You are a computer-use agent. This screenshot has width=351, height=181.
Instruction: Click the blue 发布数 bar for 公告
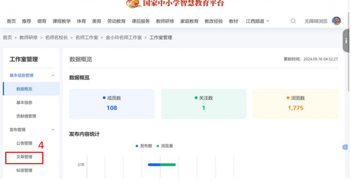click(154, 165)
